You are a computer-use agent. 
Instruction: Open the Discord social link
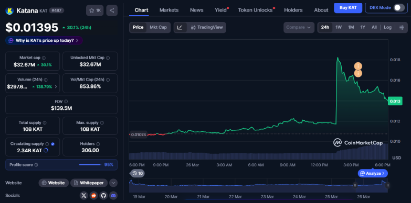(x=113, y=195)
